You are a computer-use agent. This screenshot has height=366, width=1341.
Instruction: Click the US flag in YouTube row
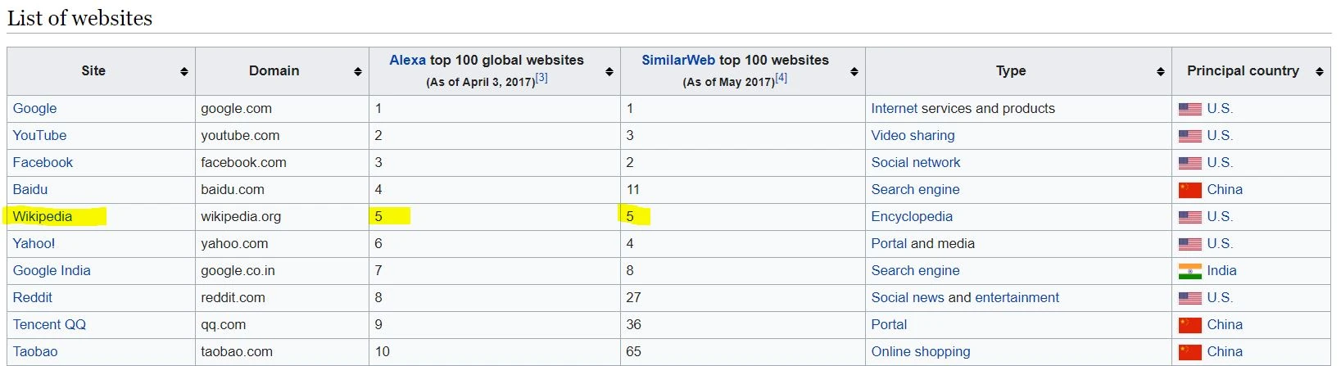point(1189,136)
